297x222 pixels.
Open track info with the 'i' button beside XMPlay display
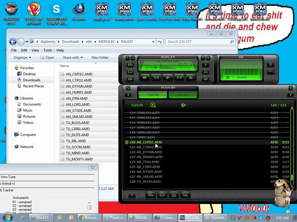coord(206,64)
